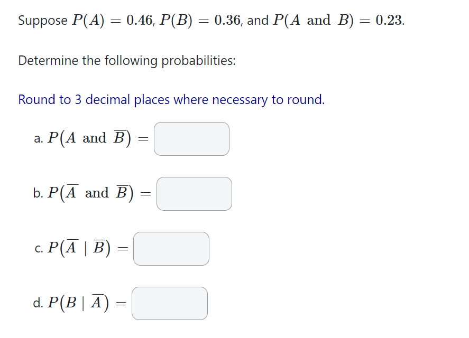Select the input field next to P(A and B̄)
Image resolution: width=469 pixels, height=338 pixels.
click(191, 138)
